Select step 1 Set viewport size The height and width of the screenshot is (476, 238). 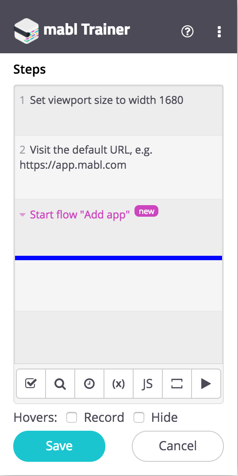pos(119,111)
